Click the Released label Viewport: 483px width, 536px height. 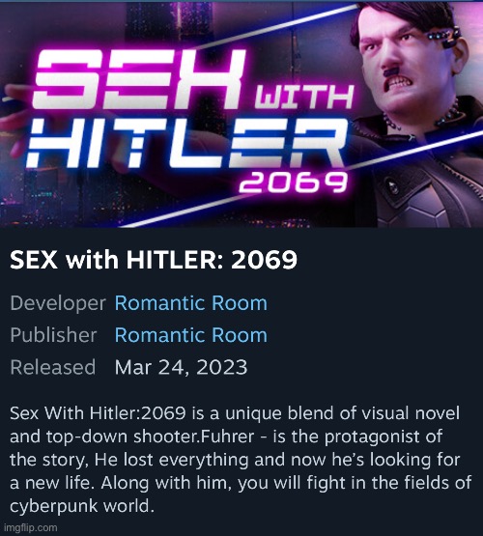point(52,367)
